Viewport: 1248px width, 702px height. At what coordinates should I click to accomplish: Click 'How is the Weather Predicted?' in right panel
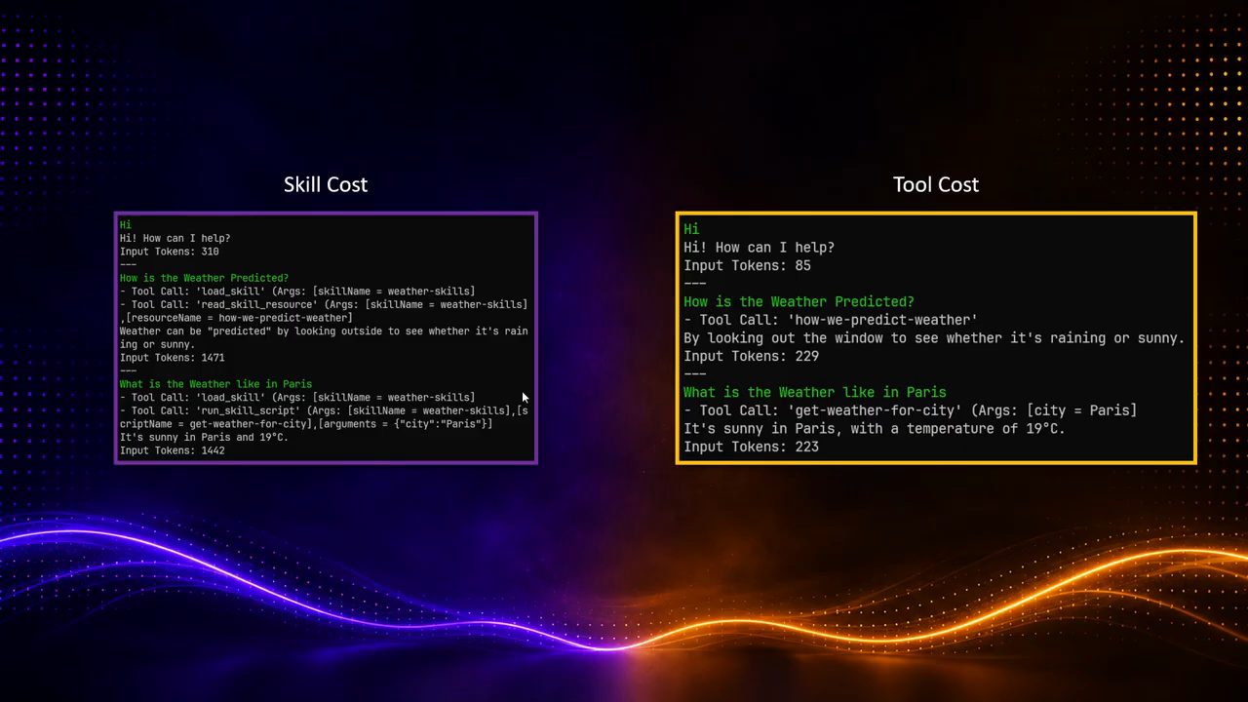[799, 301]
